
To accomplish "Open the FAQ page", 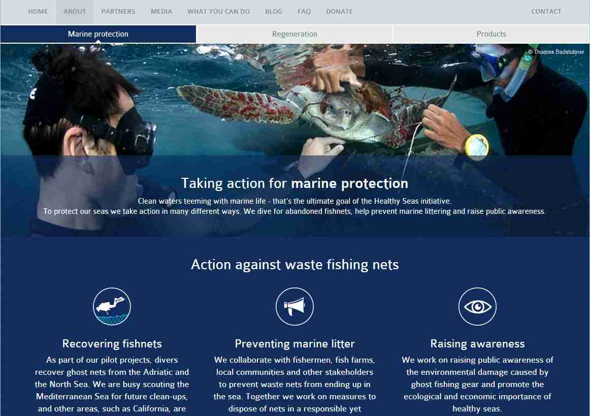I will point(304,12).
